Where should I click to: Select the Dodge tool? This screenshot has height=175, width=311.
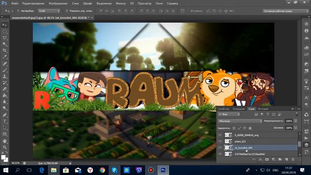(x=4, y=108)
